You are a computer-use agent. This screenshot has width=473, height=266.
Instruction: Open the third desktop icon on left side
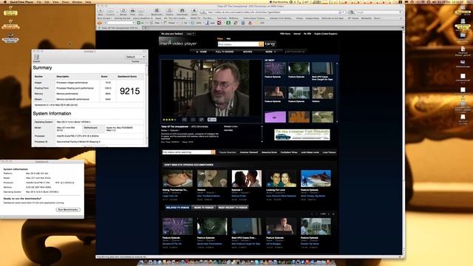(x=10, y=38)
